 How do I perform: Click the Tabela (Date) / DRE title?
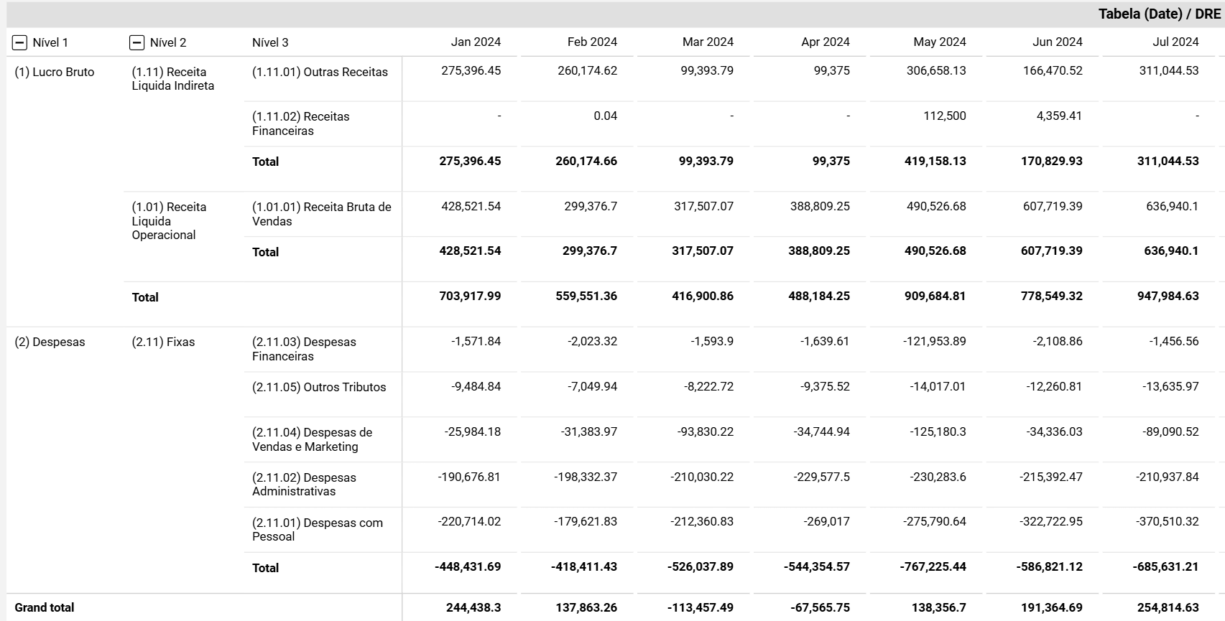tap(1159, 14)
